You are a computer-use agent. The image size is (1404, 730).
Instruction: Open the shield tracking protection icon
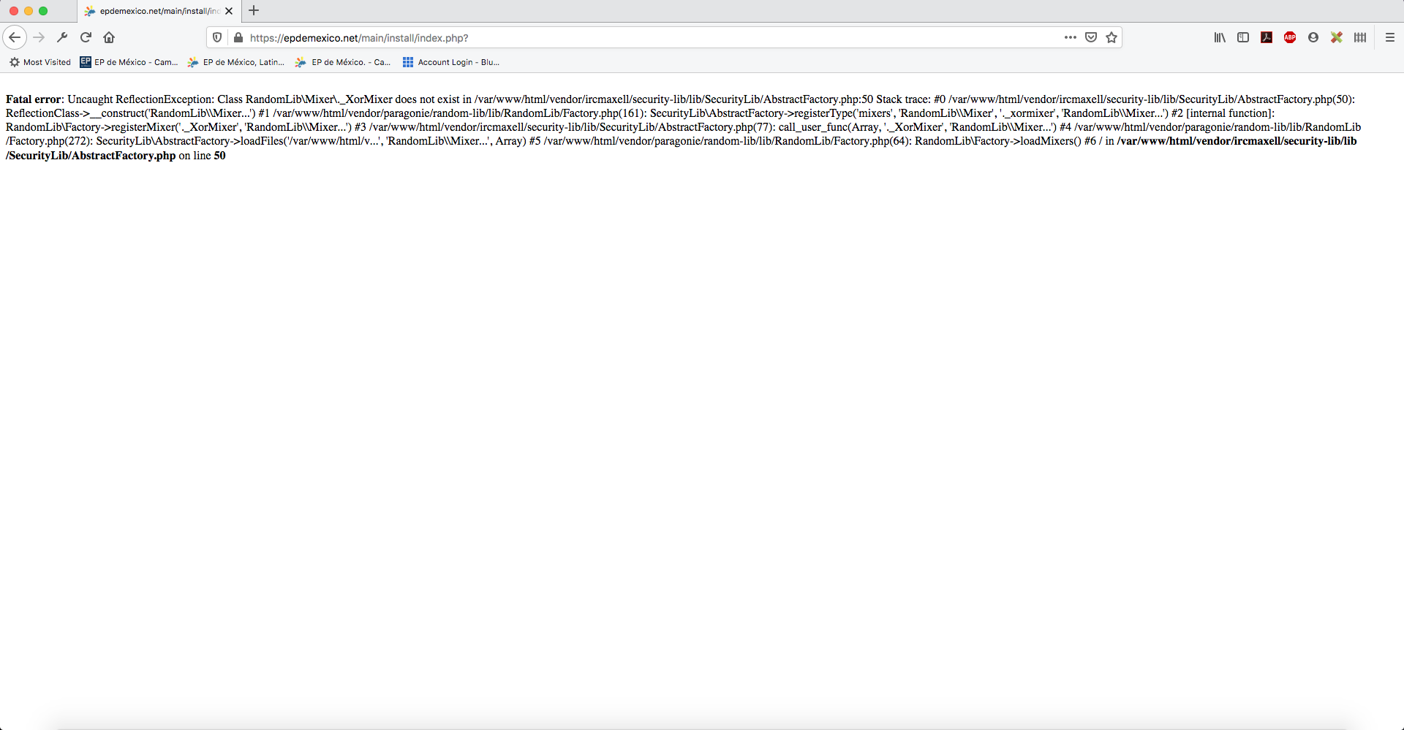(x=216, y=37)
